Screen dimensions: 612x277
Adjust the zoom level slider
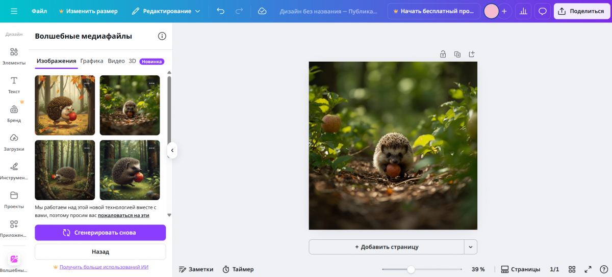coord(411,269)
